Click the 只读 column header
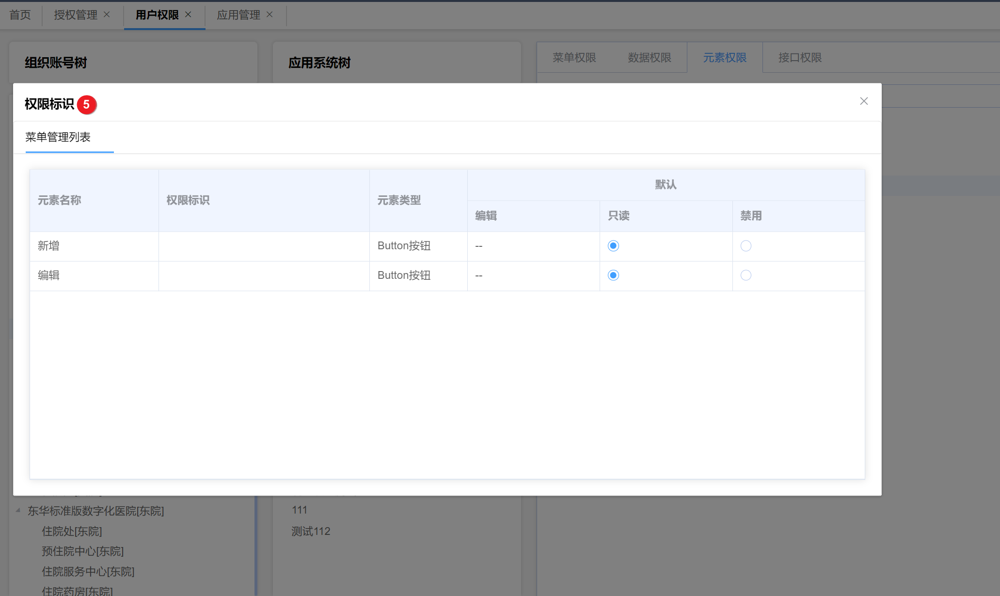This screenshot has width=1000, height=596. click(666, 216)
